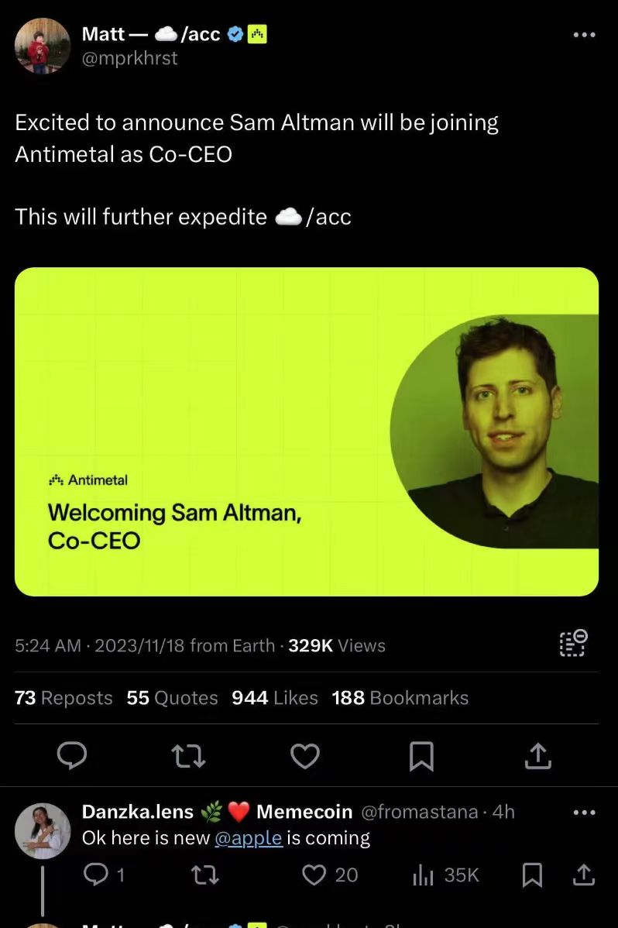Open Matt's profile picture
This screenshot has width=618, height=928.
(x=43, y=46)
